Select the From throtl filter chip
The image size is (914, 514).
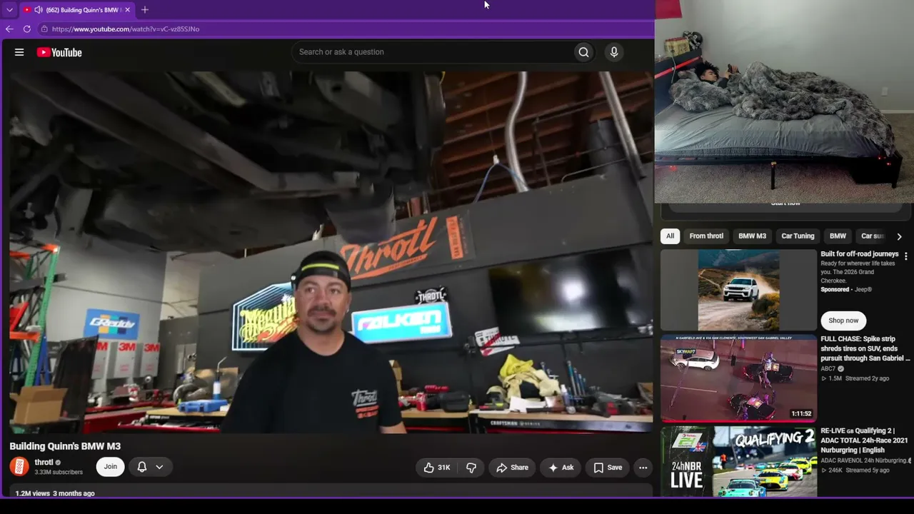point(706,236)
